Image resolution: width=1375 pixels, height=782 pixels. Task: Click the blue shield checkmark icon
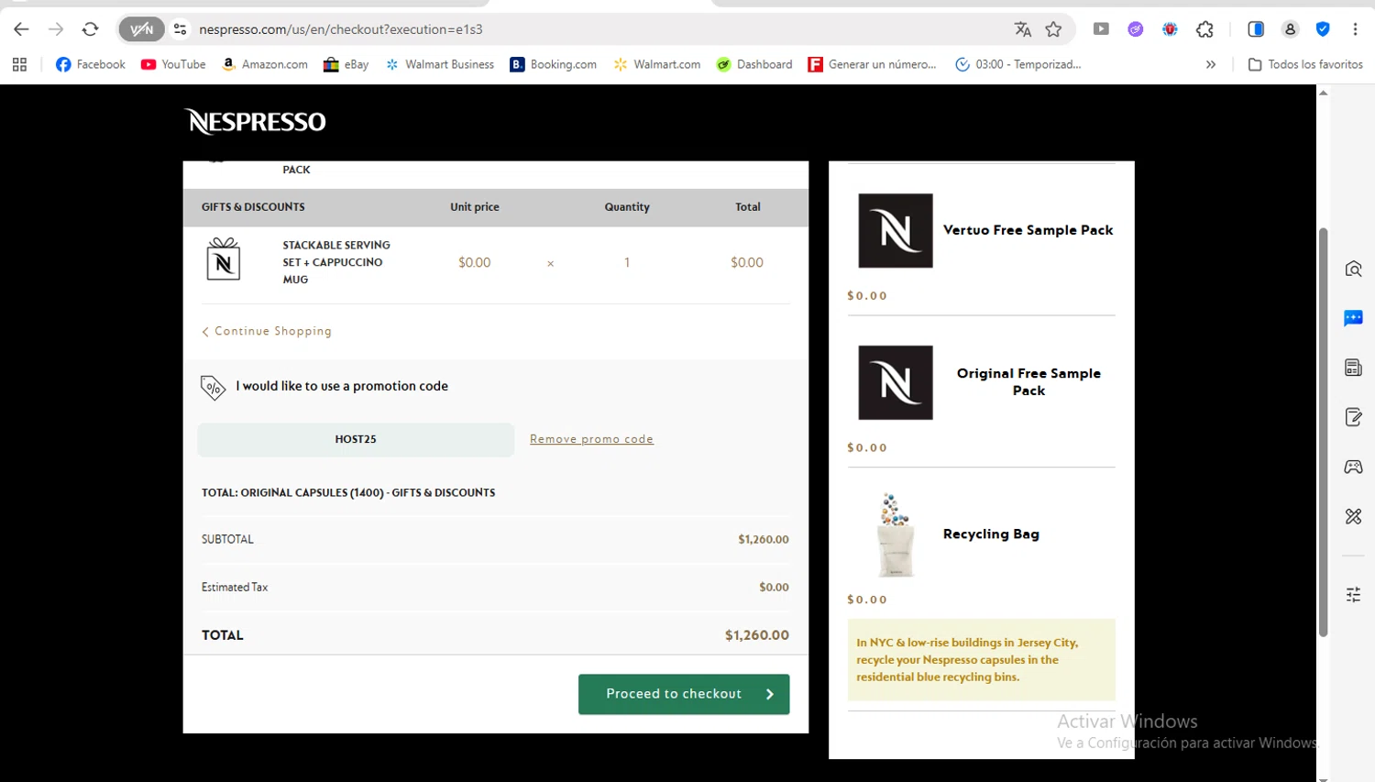pyautogui.click(x=1323, y=29)
